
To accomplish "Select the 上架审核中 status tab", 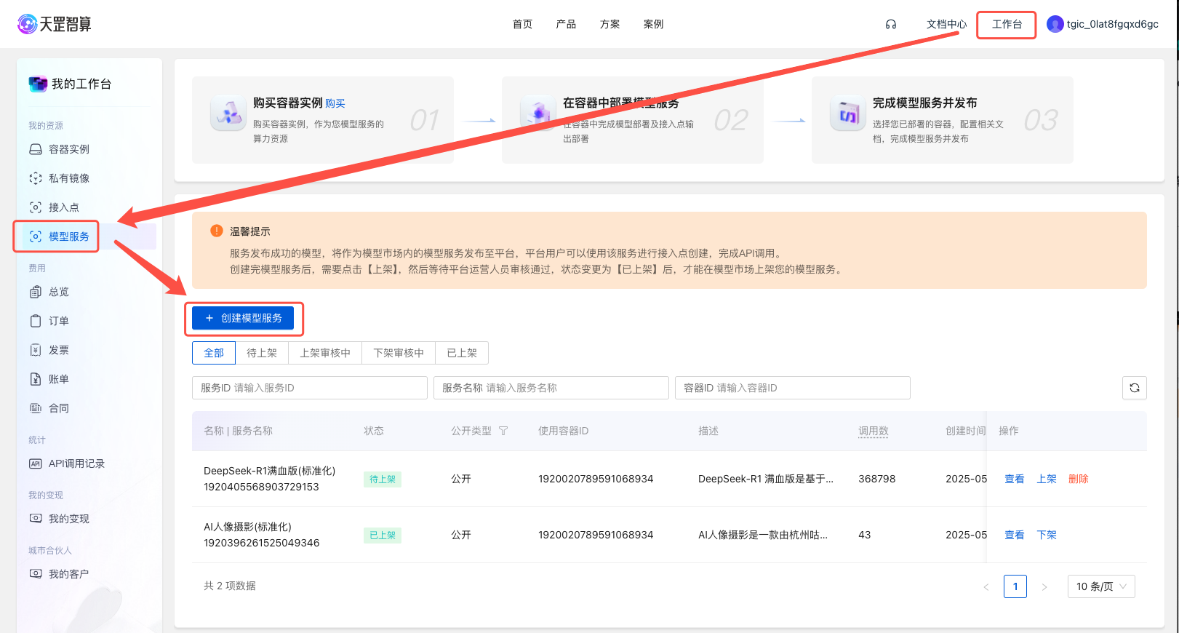I will pyautogui.click(x=325, y=353).
